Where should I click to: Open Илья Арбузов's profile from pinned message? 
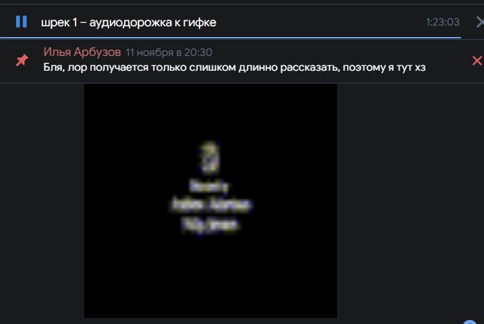pyautogui.click(x=82, y=52)
